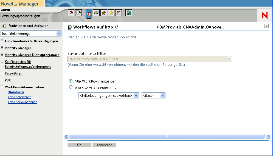The width and height of the screenshot is (273, 156).
Task: Open the Identitätsmanager category dropdown
Action: [x=31, y=33]
